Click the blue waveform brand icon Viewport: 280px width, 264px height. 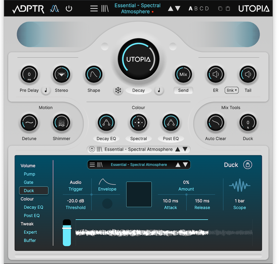(x=54, y=8)
